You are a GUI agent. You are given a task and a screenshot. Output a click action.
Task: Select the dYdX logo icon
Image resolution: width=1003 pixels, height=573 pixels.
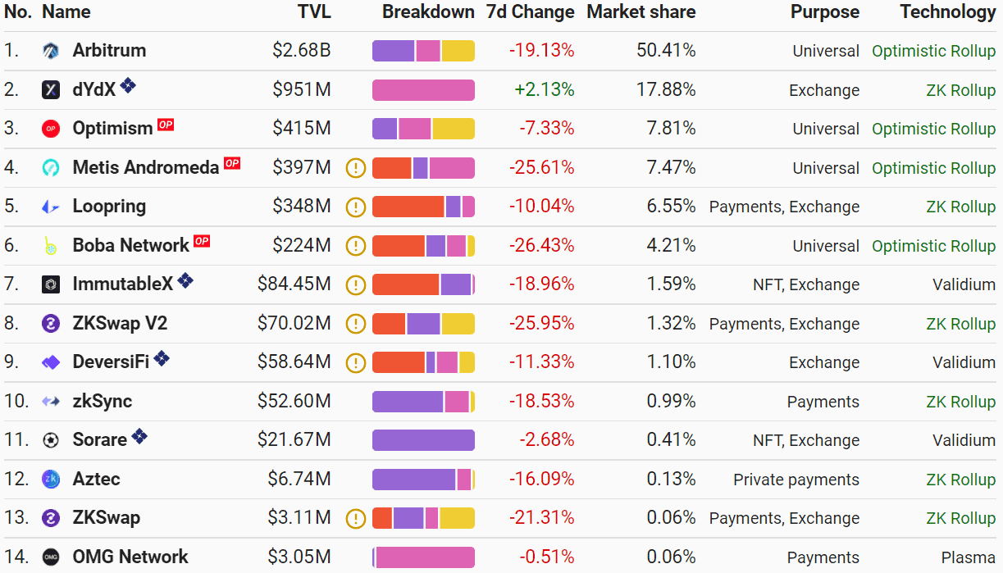coord(50,89)
